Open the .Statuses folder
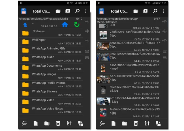This screenshot has width=184, height=131. point(51,33)
